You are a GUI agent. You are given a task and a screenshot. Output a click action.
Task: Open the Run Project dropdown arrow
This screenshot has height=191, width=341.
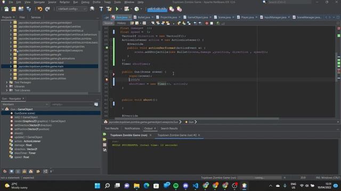click(121, 9)
